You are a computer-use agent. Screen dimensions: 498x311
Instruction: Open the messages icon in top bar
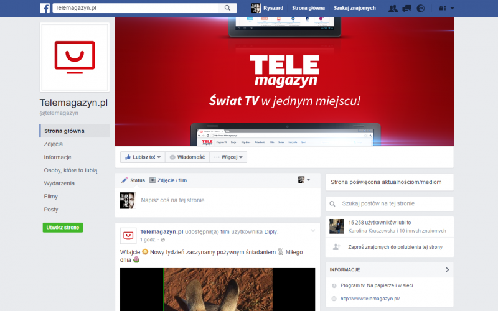pyautogui.click(x=406, y=9)
